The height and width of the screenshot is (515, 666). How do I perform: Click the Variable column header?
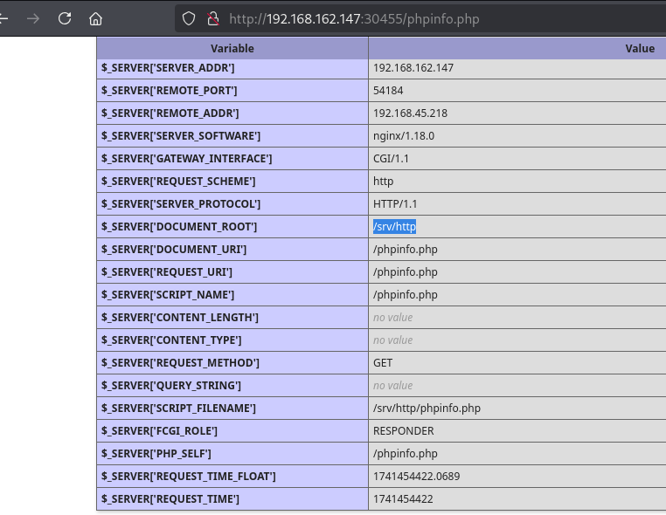(x=232, y=48)
